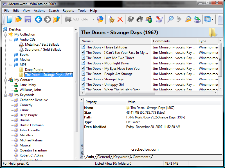
Task: Collapse the MP3 tree node
Action: tap(11, 65)
